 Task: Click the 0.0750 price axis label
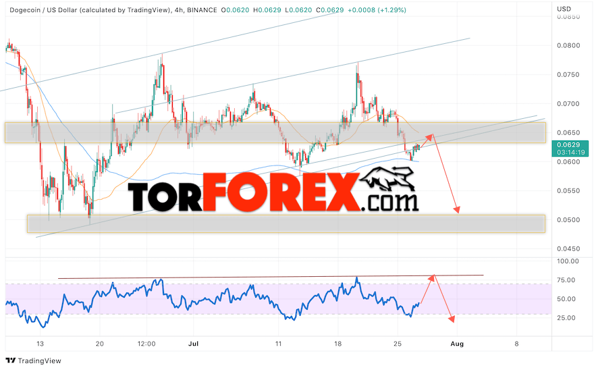[568, 74]
